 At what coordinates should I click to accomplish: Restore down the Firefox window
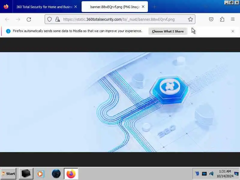click(x=231, y=3)
